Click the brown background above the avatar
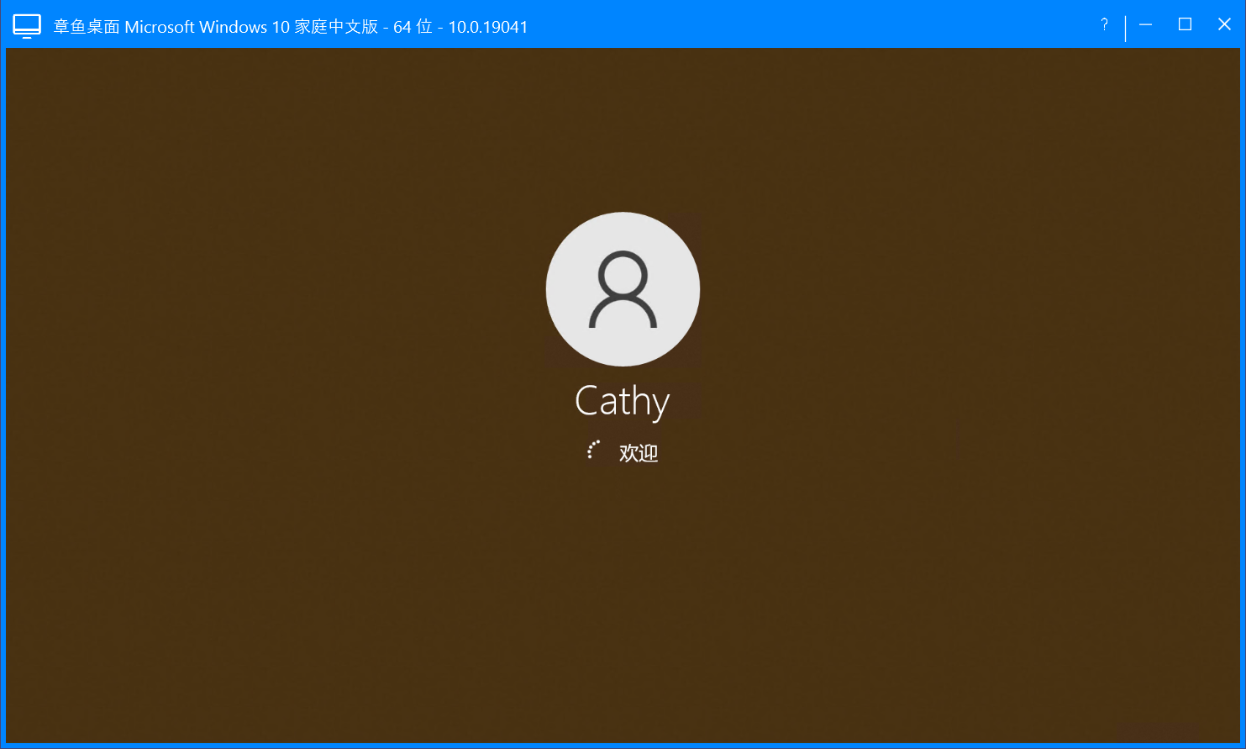This screenshot has height=749, width=1246. coord(623,126)
